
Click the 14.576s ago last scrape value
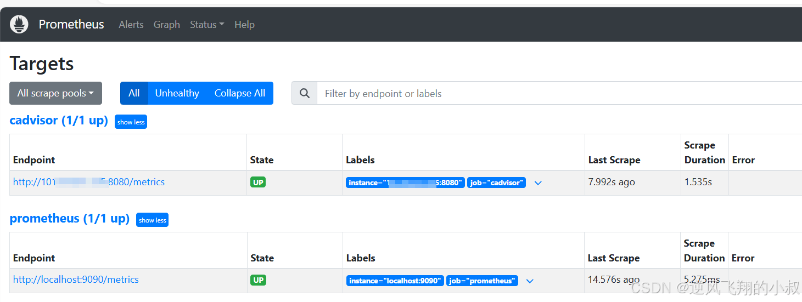point(614,280)
